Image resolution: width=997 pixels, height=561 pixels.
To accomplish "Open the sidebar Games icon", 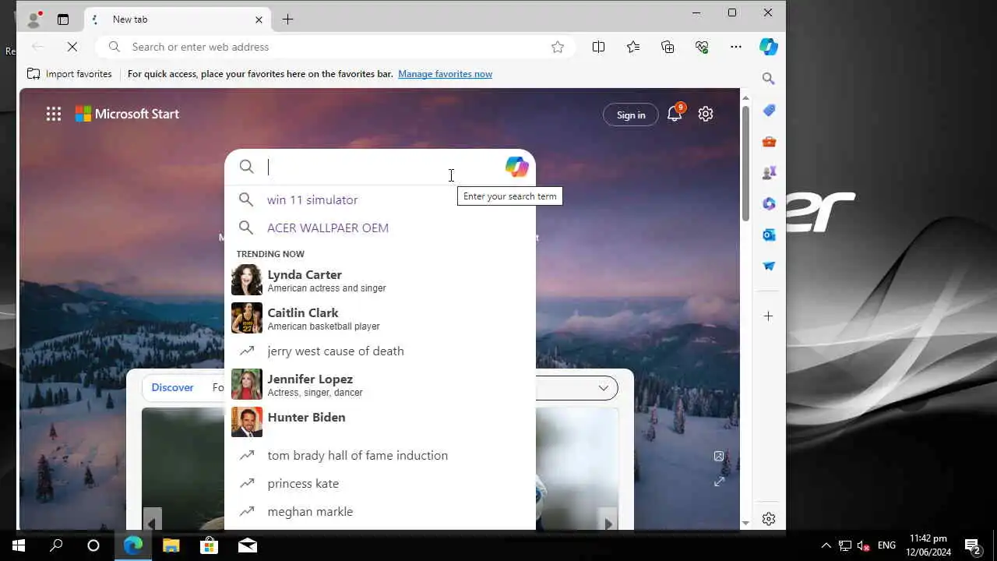I will pyautogui.click(x=769, y=173).
